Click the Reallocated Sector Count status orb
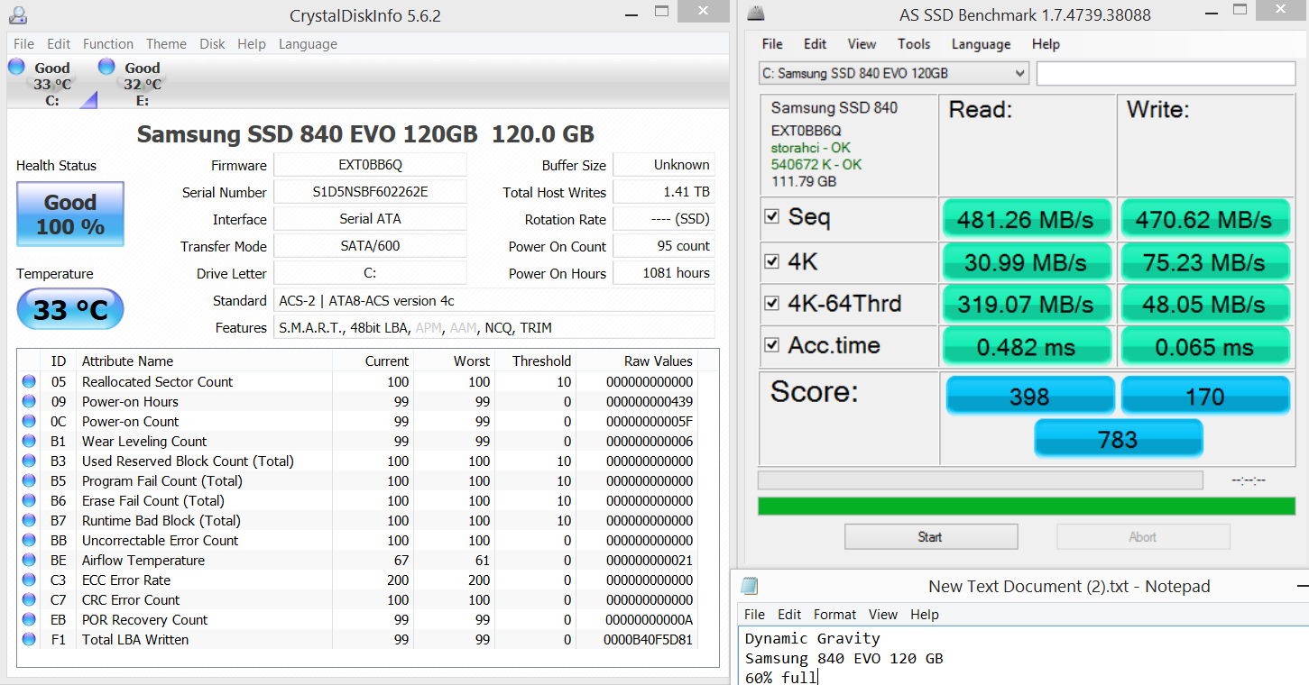Screen dimensions: 1309x685 coord(29,382)
